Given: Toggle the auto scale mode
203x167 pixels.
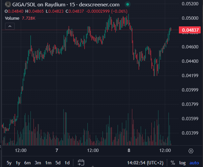Looking at the screenshot, I should coord(194,163).
